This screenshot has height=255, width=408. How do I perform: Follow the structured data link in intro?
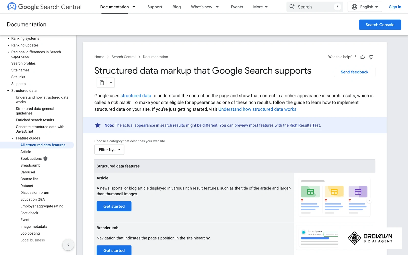136,96
